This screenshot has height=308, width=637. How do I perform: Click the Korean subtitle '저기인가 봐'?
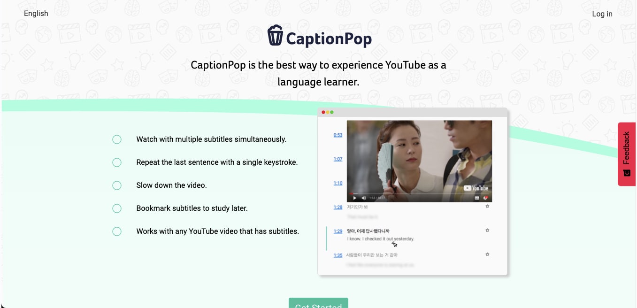(357, 207)
